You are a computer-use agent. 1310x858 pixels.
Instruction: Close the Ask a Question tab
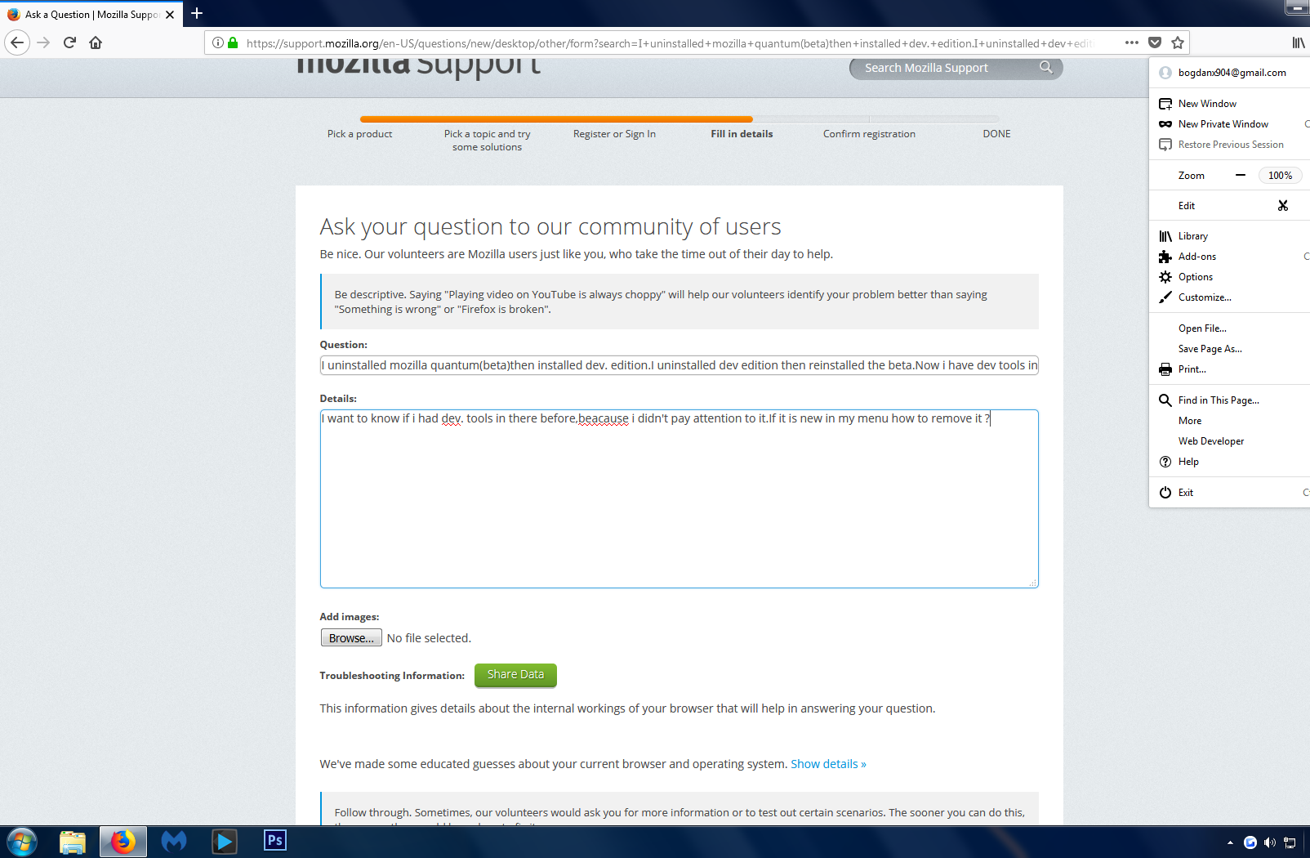click(x=170, y=15)
